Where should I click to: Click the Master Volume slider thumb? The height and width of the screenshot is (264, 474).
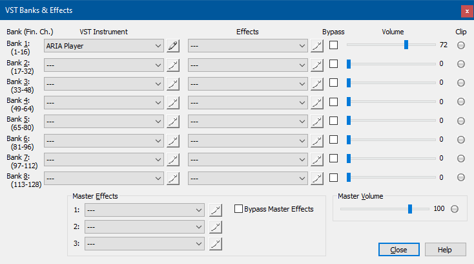point(410,209)
